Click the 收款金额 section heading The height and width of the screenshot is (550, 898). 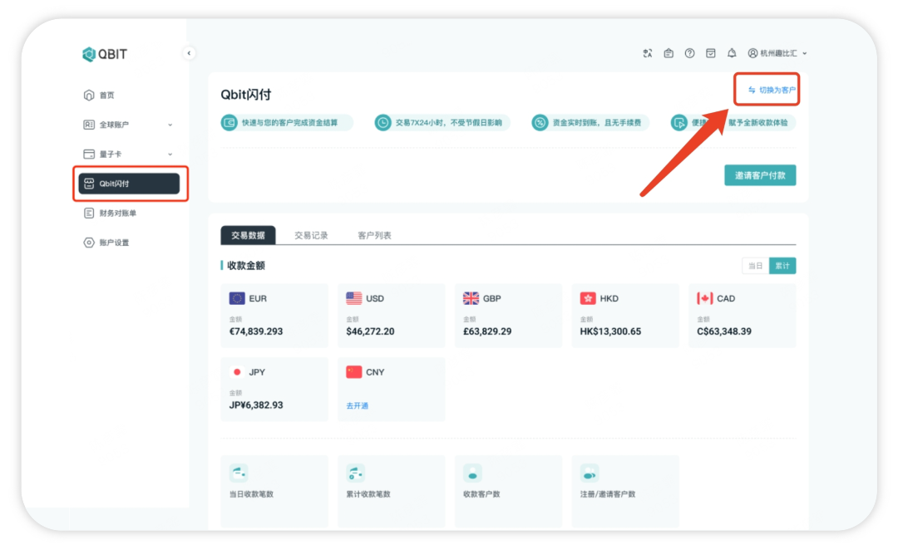pos(245,266)
